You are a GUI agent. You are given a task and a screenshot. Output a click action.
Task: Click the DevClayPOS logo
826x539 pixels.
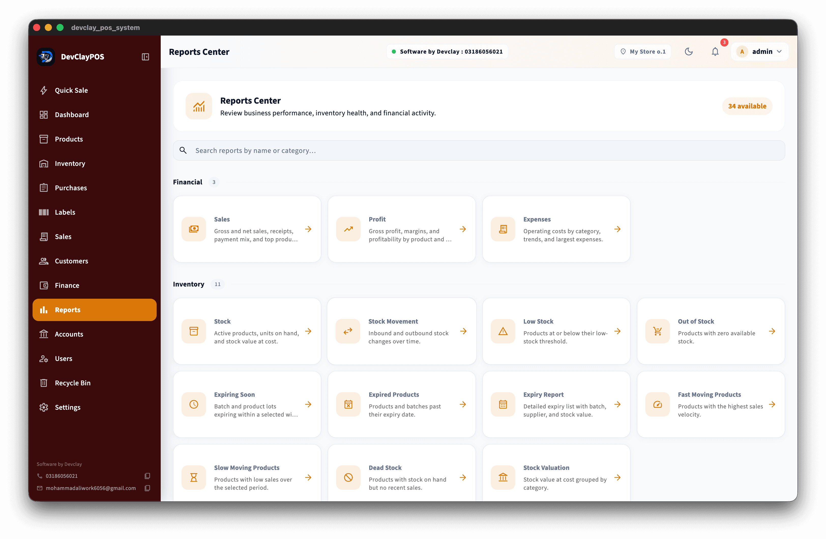(x=46, y=56)
